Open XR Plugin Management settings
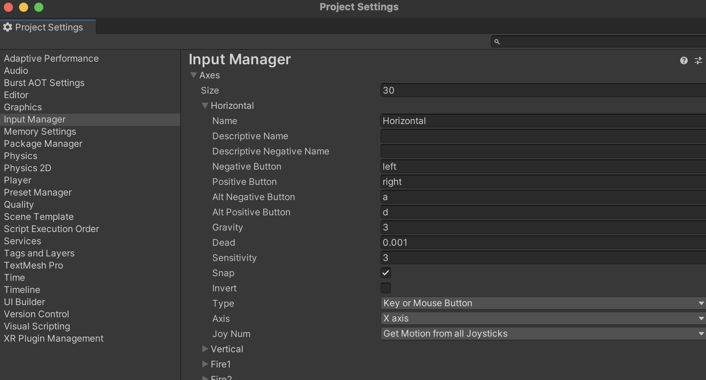This screenshot has width=706, height=380. point(54,339)
